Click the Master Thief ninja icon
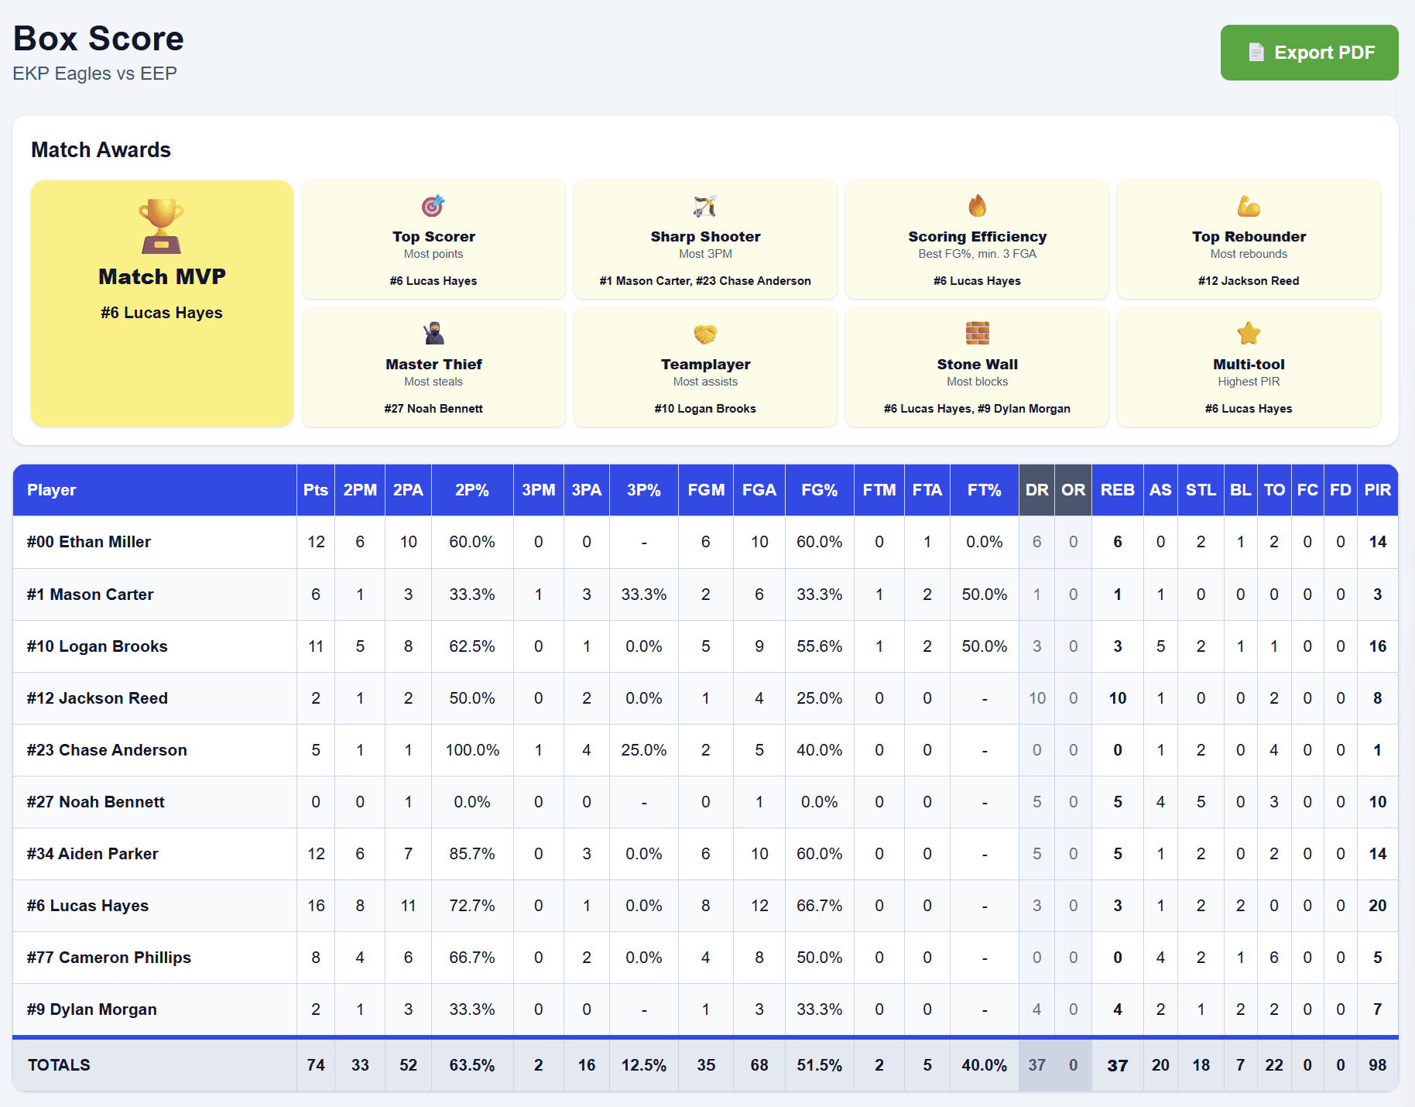Image resolution: width=1415 pixels, height=1107 pixels. tap(433, 334)
